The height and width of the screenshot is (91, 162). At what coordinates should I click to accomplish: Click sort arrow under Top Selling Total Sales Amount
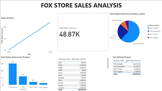pyautogui.click(x=127, y=62)
